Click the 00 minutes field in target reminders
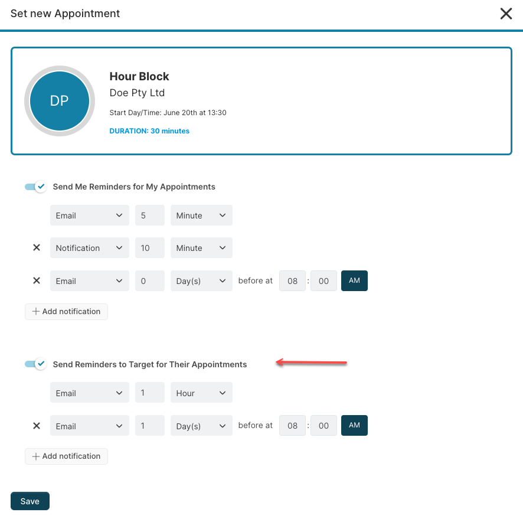 point(323,425)
